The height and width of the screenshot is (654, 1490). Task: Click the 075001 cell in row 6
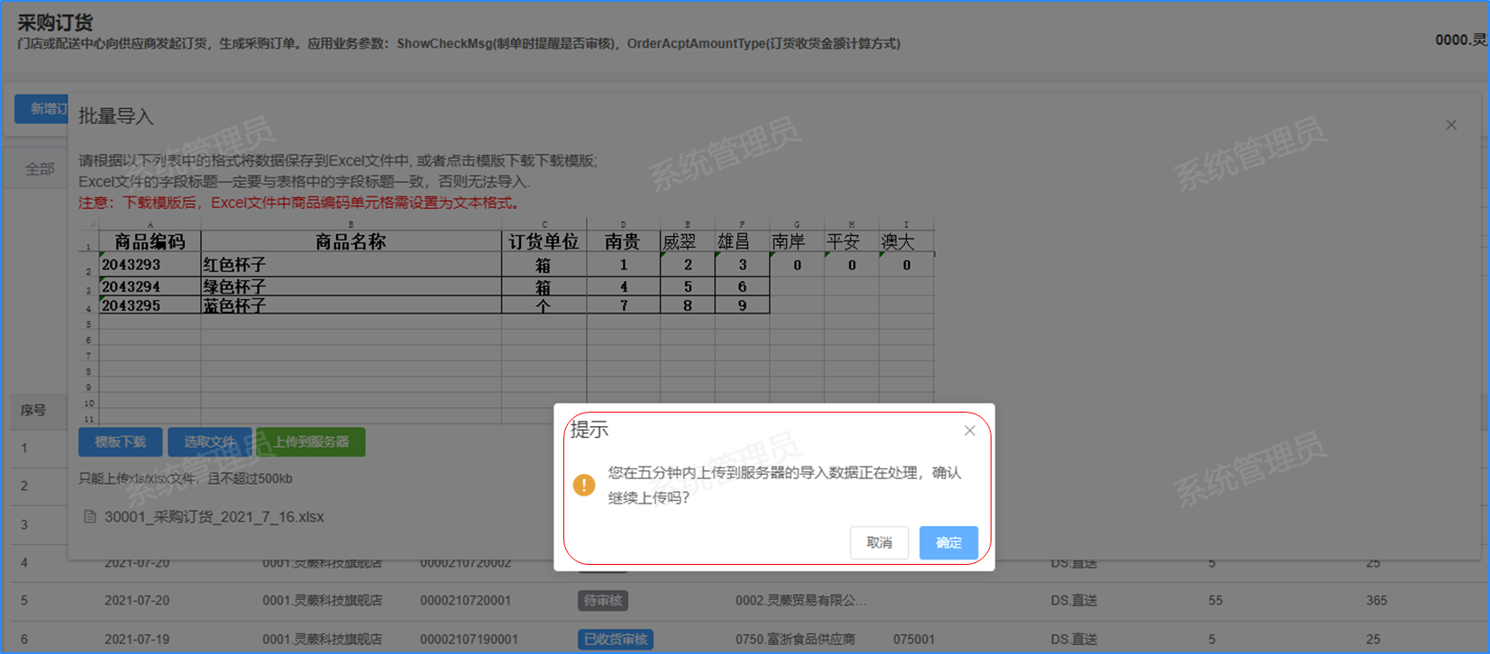pyautogui.click(x=914, y=640)
